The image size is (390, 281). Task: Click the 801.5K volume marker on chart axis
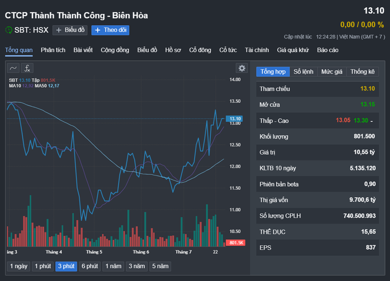(x=236, y=242)
